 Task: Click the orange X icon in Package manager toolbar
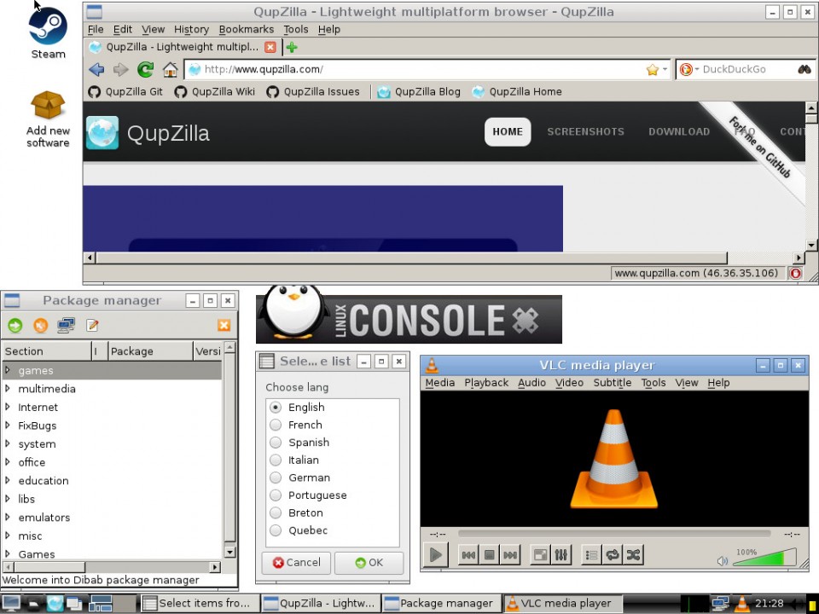coord(224,325)
